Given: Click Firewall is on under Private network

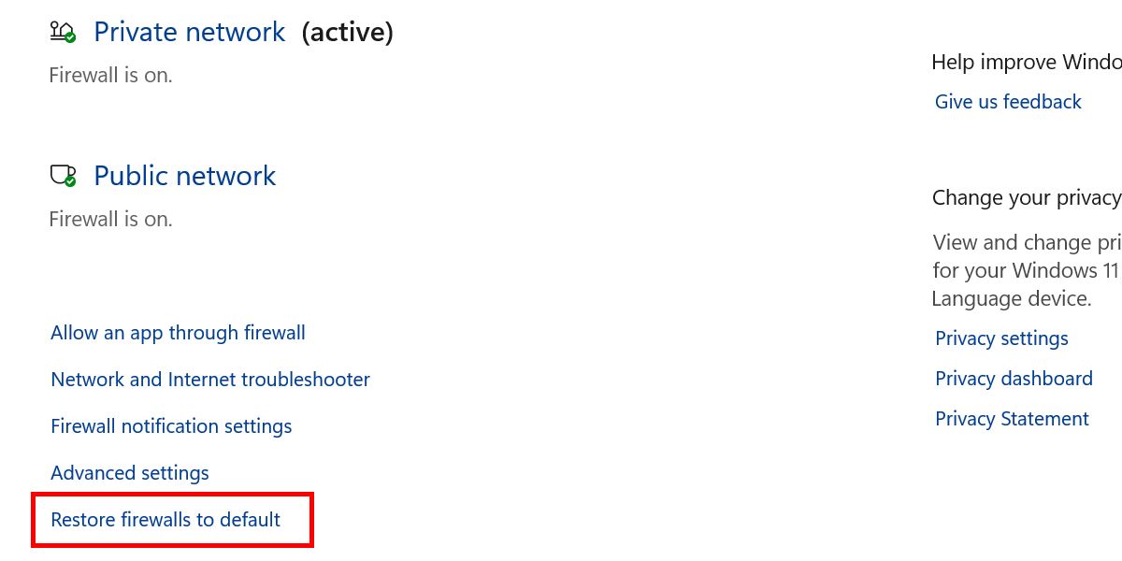Looking at the screenshot, I should pos(110,74).
